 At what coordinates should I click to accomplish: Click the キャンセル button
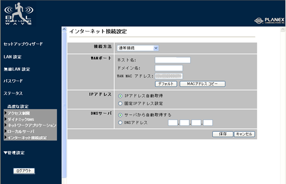pos(244,134)
